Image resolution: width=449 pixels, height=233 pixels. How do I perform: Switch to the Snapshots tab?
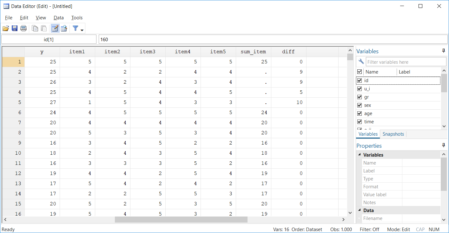point(393,134)
